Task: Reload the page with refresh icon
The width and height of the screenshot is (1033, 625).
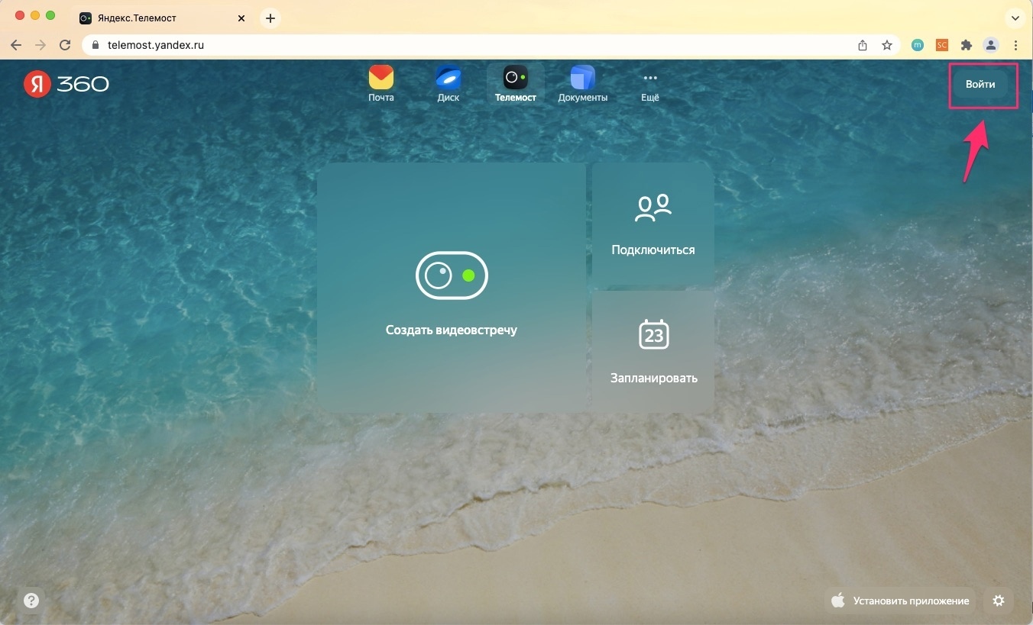Action: [x=65, y=45]
